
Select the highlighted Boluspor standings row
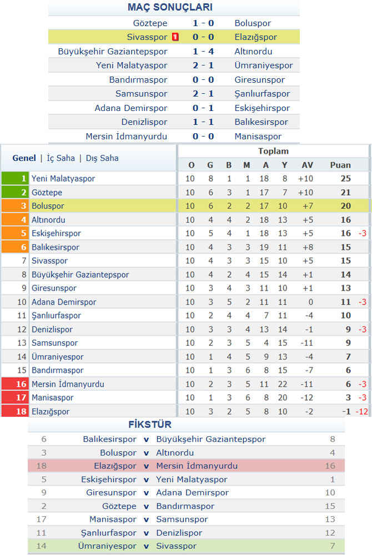(x=186, y=206)
